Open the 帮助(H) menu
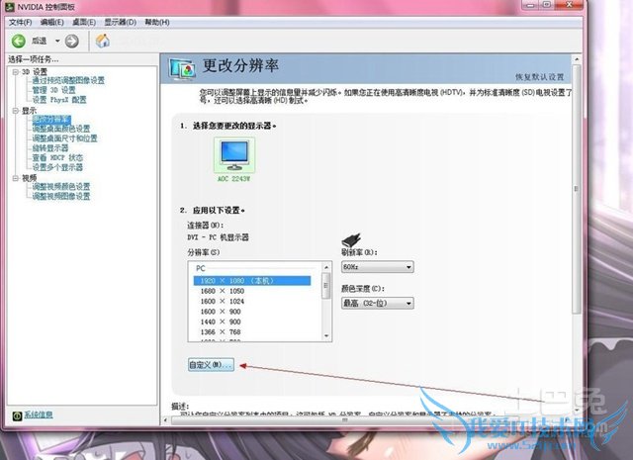Image resolution: width=633 pixels, height=460 pixels. (x=157, y=22)
